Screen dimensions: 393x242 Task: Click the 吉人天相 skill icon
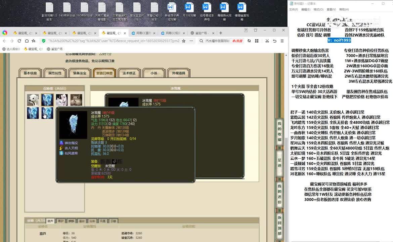(61, 148)
